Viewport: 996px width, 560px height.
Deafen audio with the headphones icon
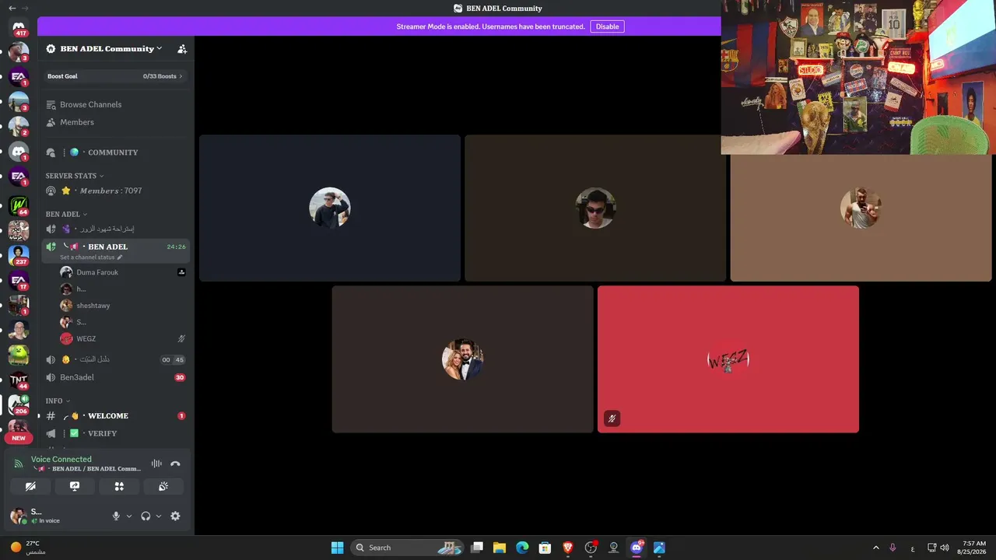point(146,516)
